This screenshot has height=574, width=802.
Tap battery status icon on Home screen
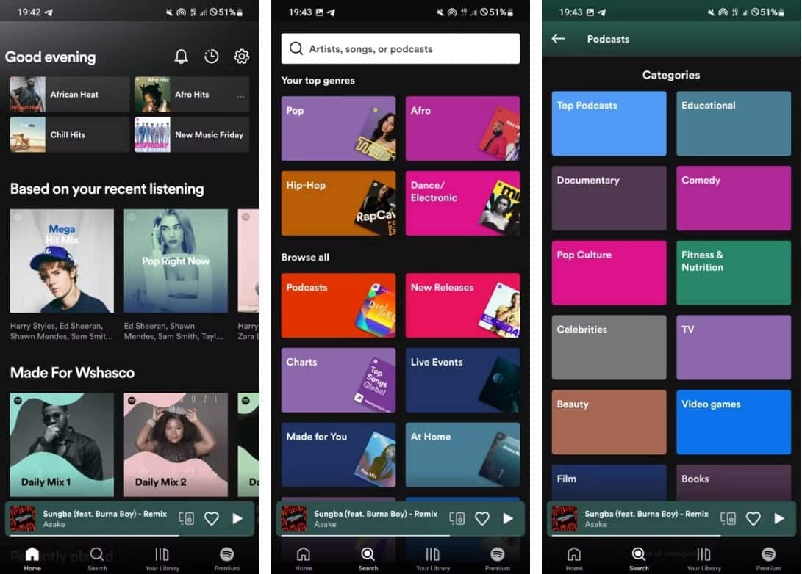240,12
